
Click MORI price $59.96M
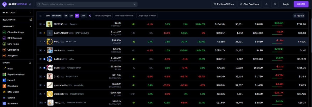tap(116, 40)
